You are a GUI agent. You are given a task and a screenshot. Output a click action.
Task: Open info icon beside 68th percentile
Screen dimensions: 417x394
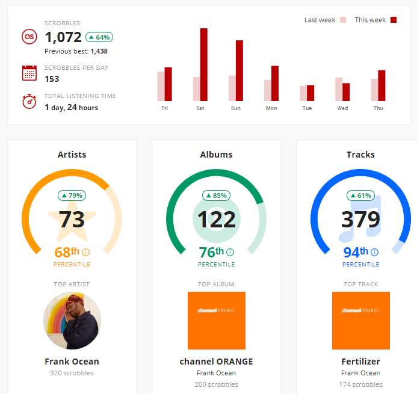point(85,252)
